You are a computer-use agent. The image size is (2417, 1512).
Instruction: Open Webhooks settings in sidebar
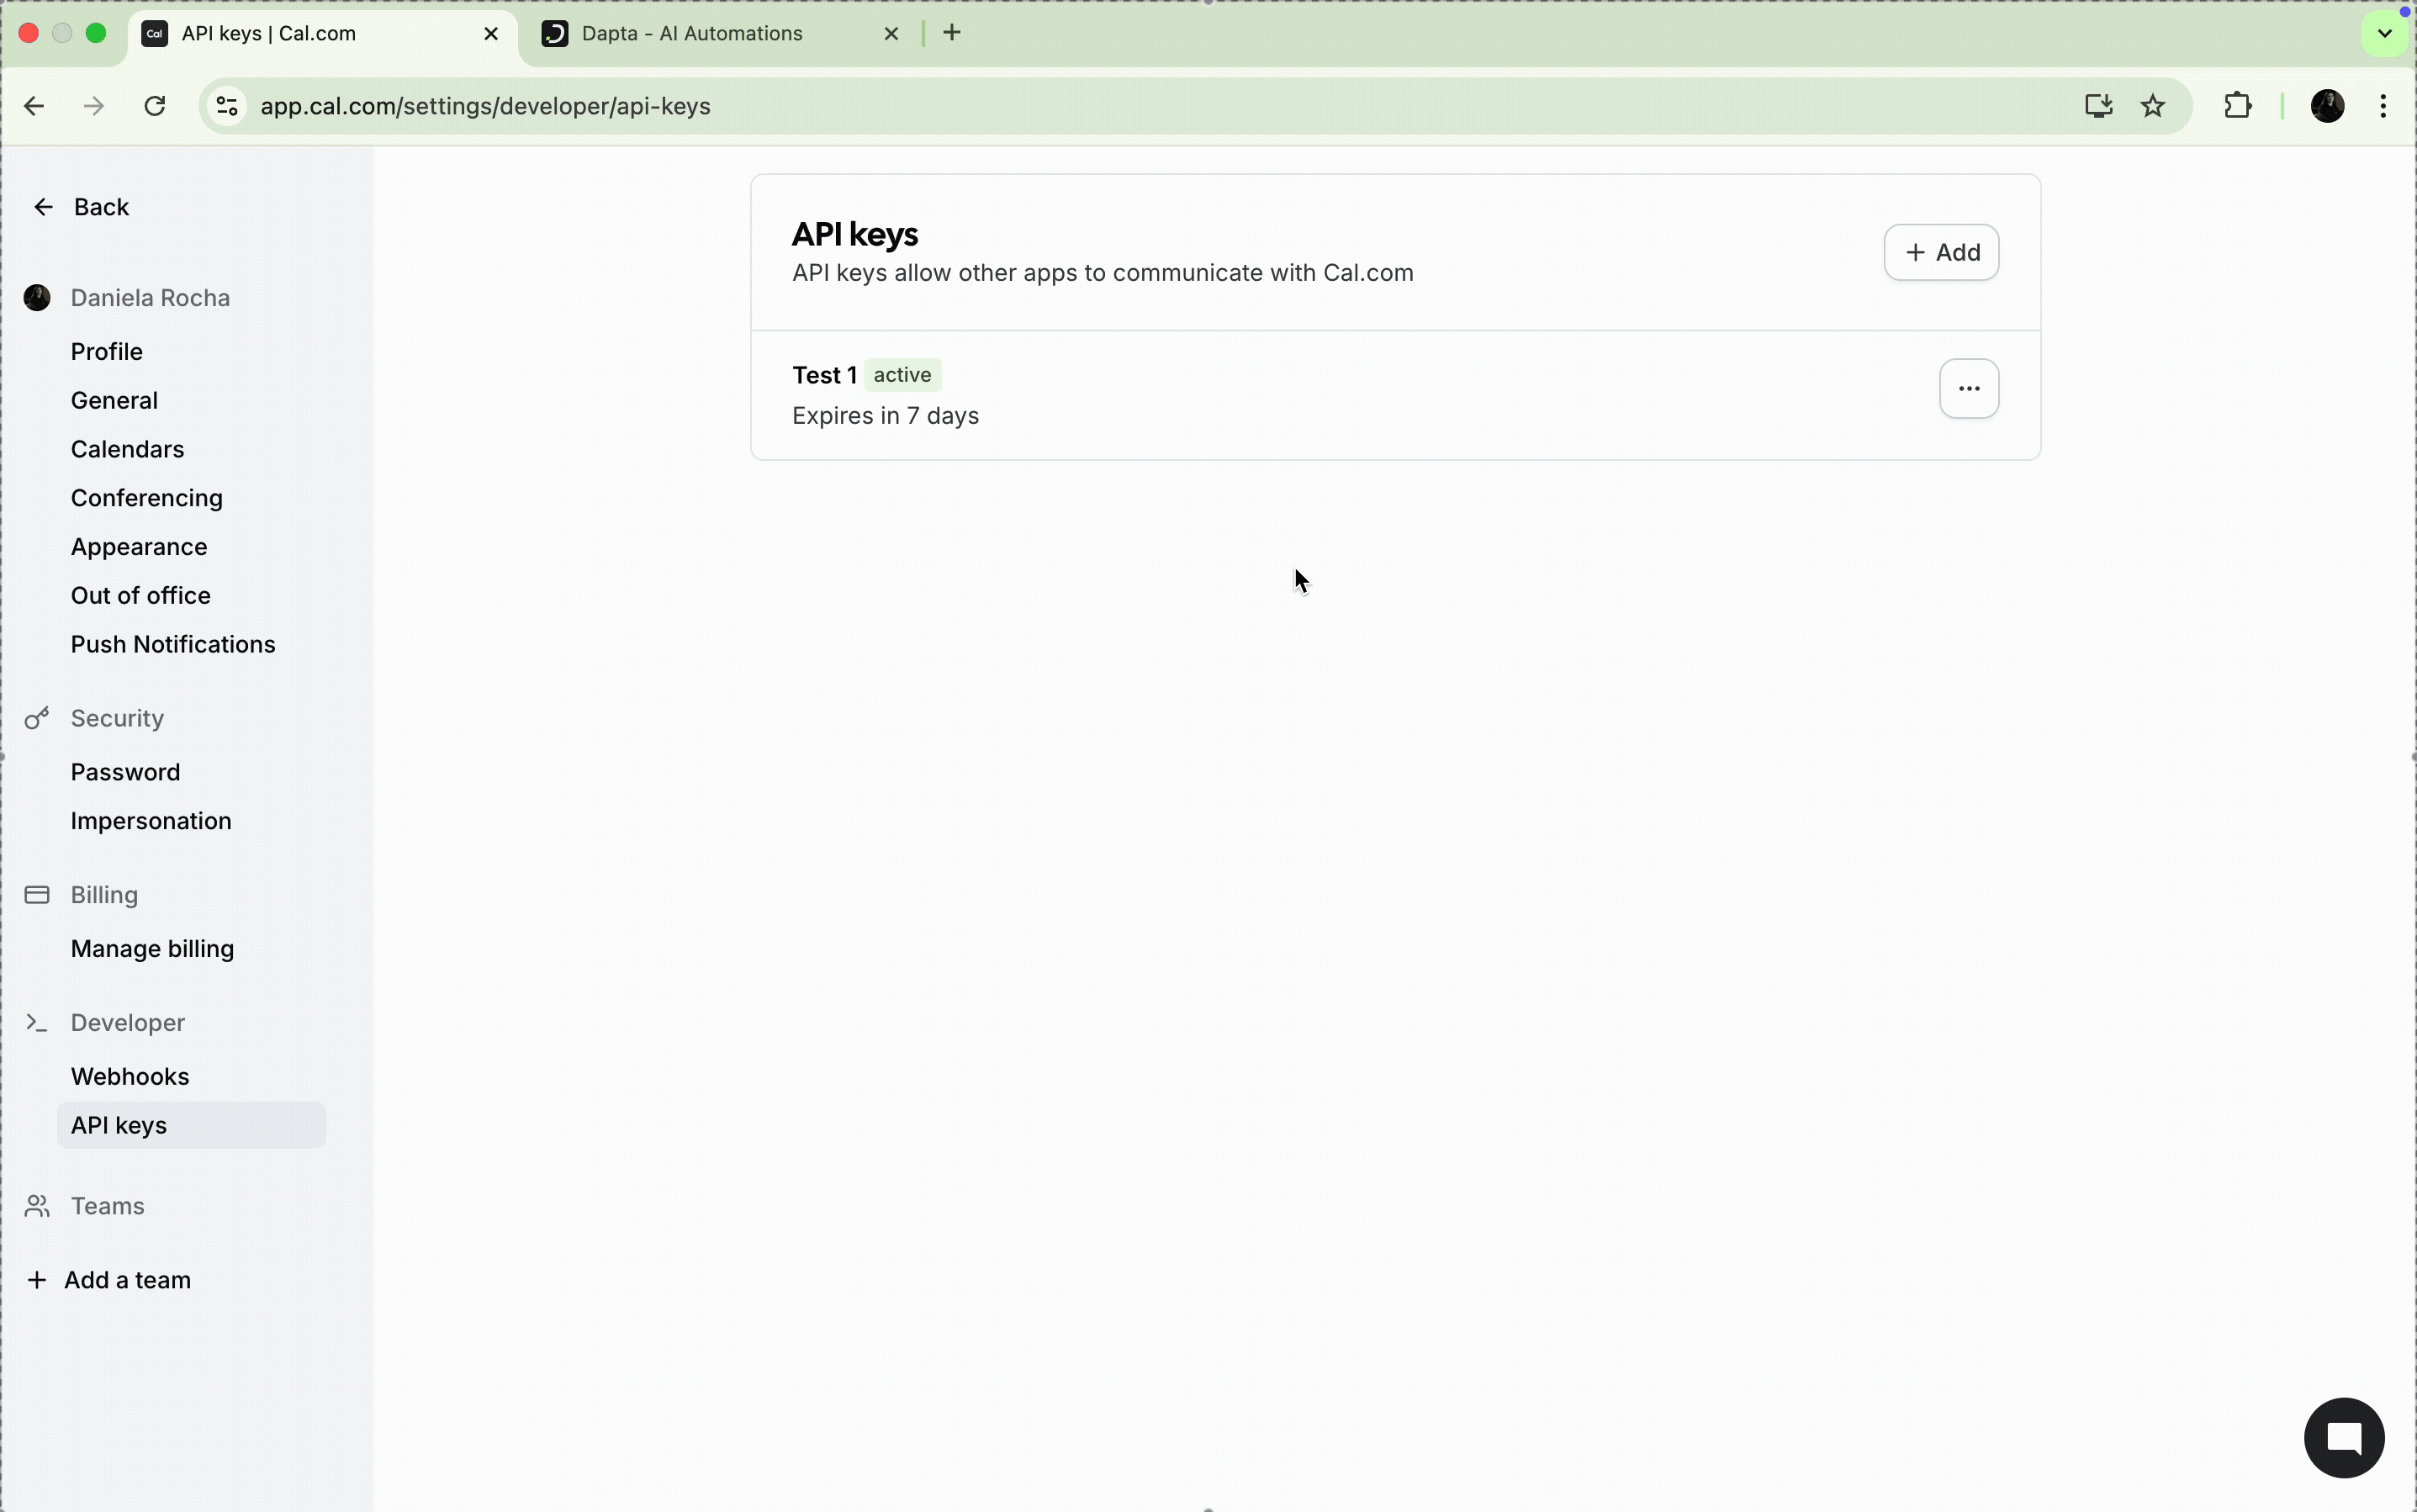coord(130,1076)
